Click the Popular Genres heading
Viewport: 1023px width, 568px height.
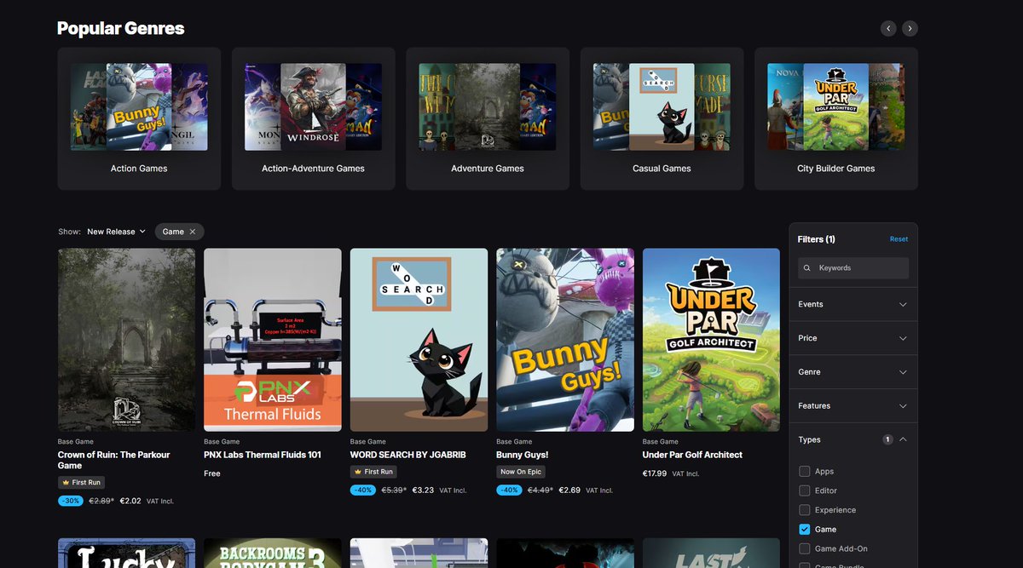coord(120,28)
